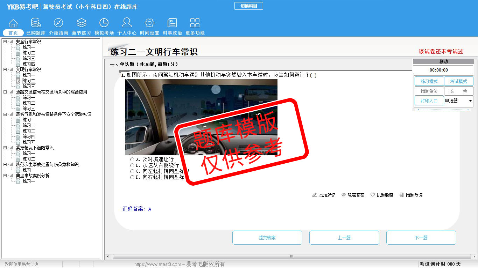The height and width of the screenshot is (268, 478).
Task: Open 练习一 under 道路交通信号在交通场景中的综合应用
Action: 29,98
